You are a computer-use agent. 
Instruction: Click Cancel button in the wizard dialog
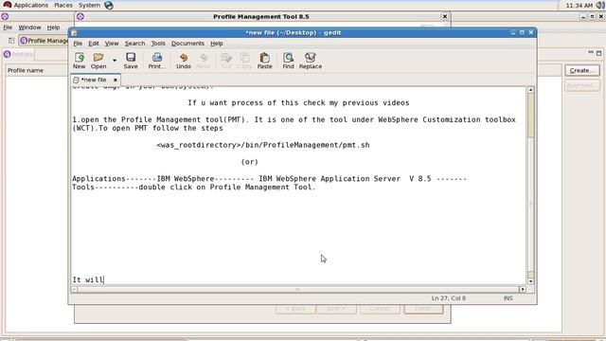coord(380,308)
